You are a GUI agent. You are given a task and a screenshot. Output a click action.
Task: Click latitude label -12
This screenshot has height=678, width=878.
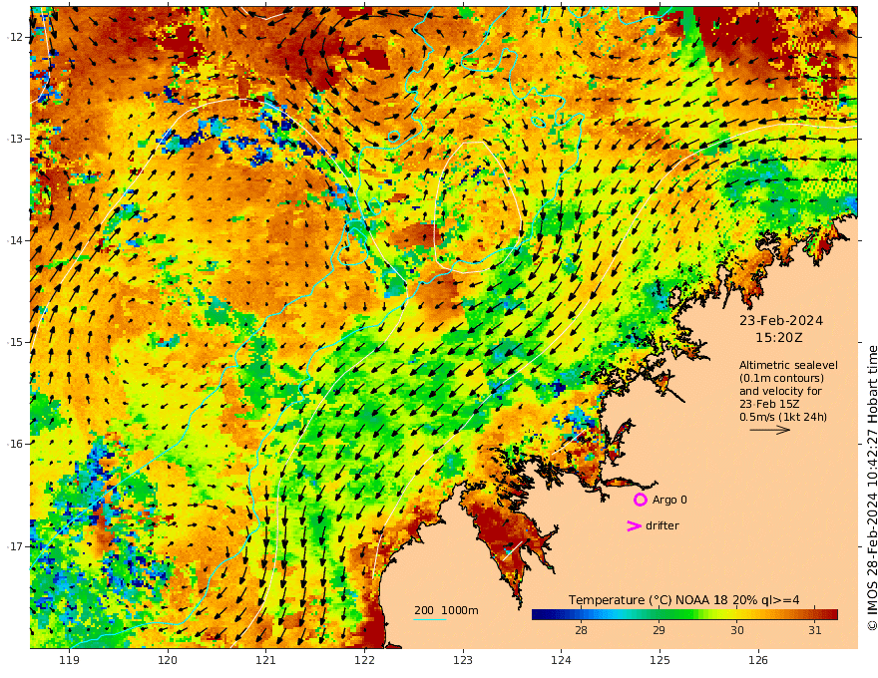tap(15, 37)
